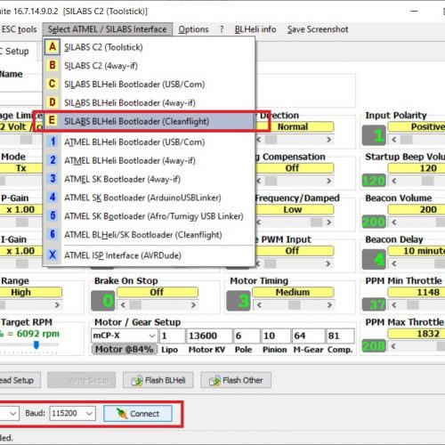
Task: Click the Off Brake On Stop value
Action: point(158,292)
